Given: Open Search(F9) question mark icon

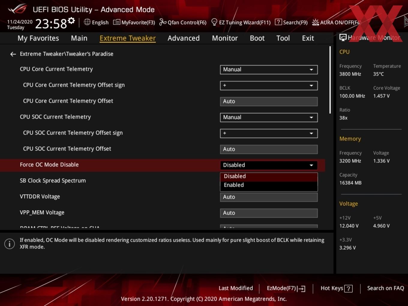Looking at the screenshot, I should coord(278,22).
